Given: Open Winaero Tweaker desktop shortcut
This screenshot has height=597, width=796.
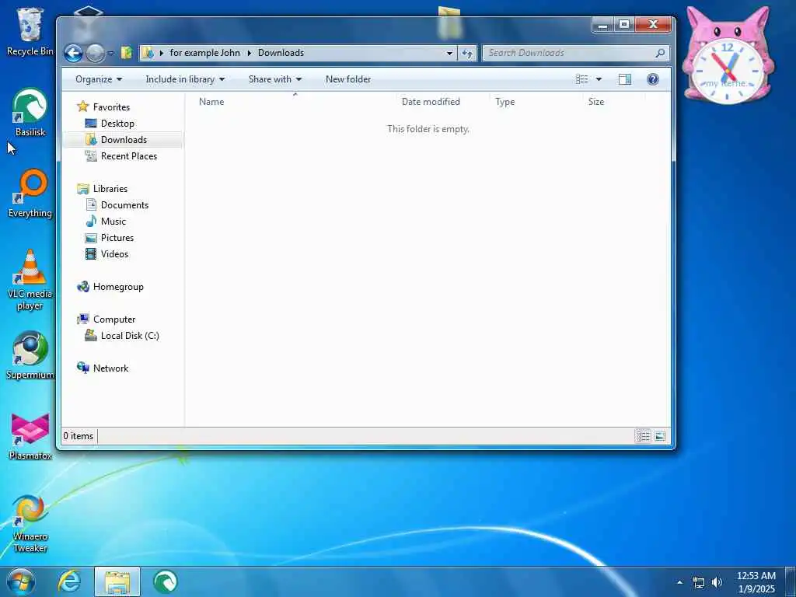Looking at the screenshot, I should pyautogui.click(x=30, y=523).
